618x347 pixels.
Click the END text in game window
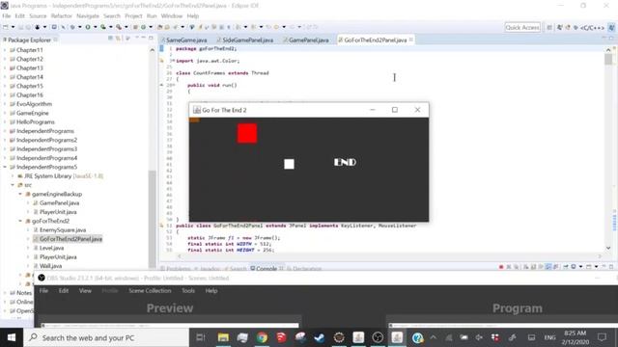pos(345,162)
